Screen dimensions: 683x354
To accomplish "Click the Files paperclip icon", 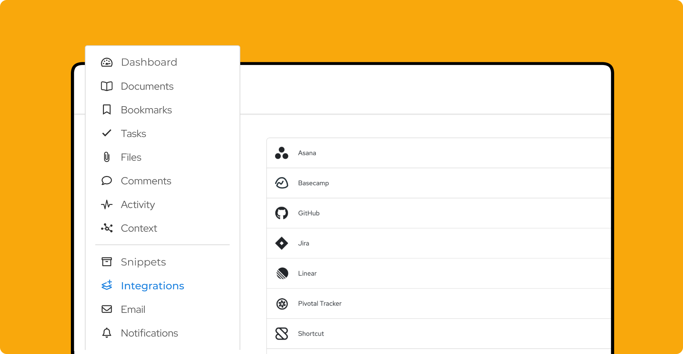I will pyautogui.click(x=107, y=157).
